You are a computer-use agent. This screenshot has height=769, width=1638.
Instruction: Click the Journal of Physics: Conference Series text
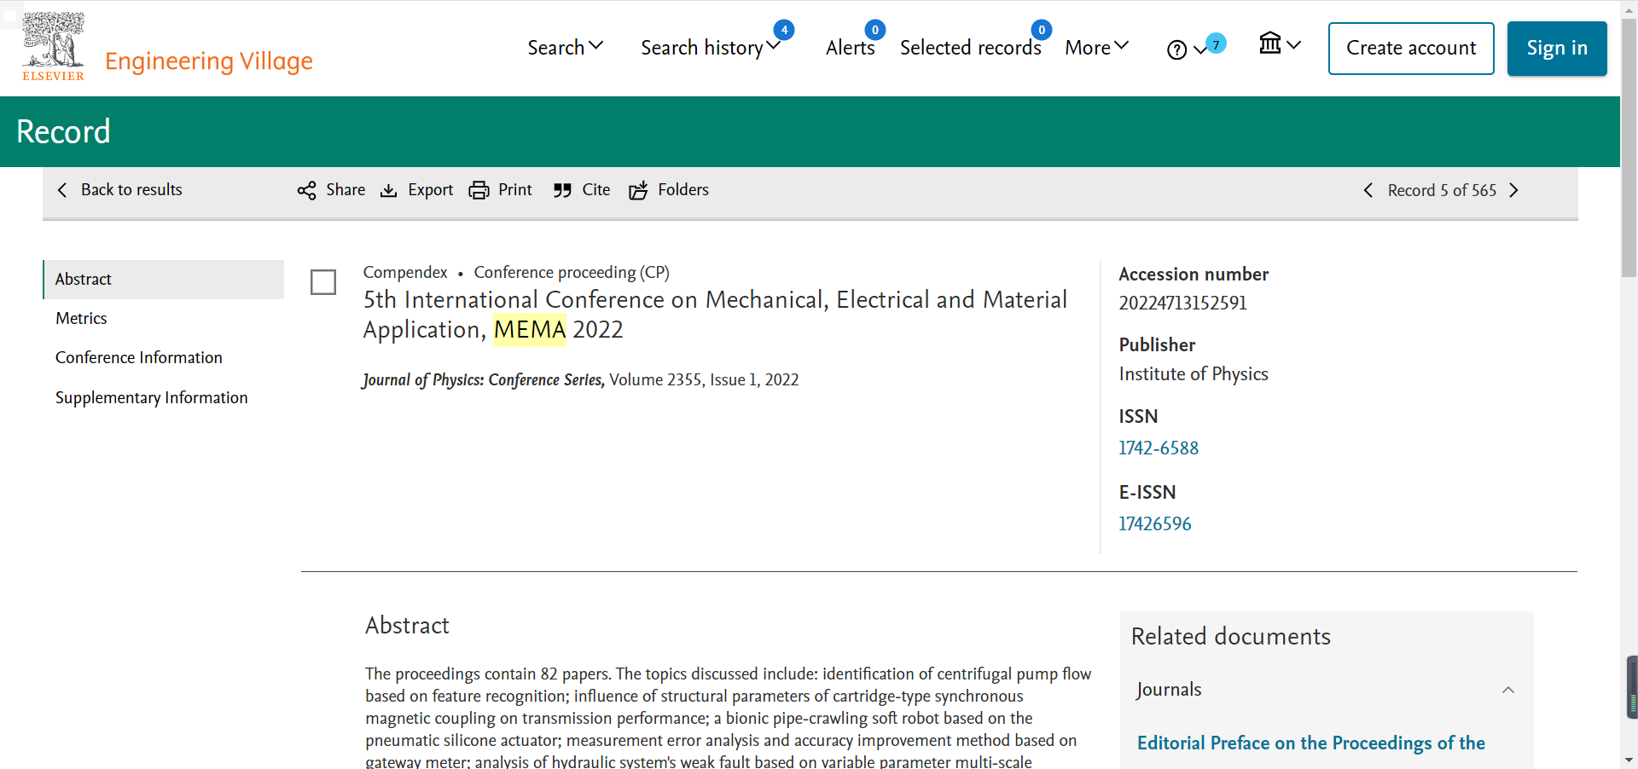(484, 379)
